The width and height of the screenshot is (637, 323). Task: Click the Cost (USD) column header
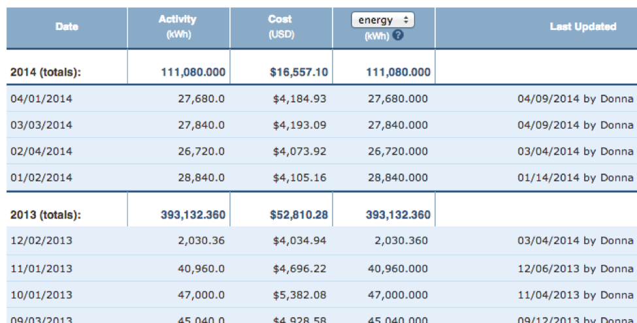[x=280, y=27]
